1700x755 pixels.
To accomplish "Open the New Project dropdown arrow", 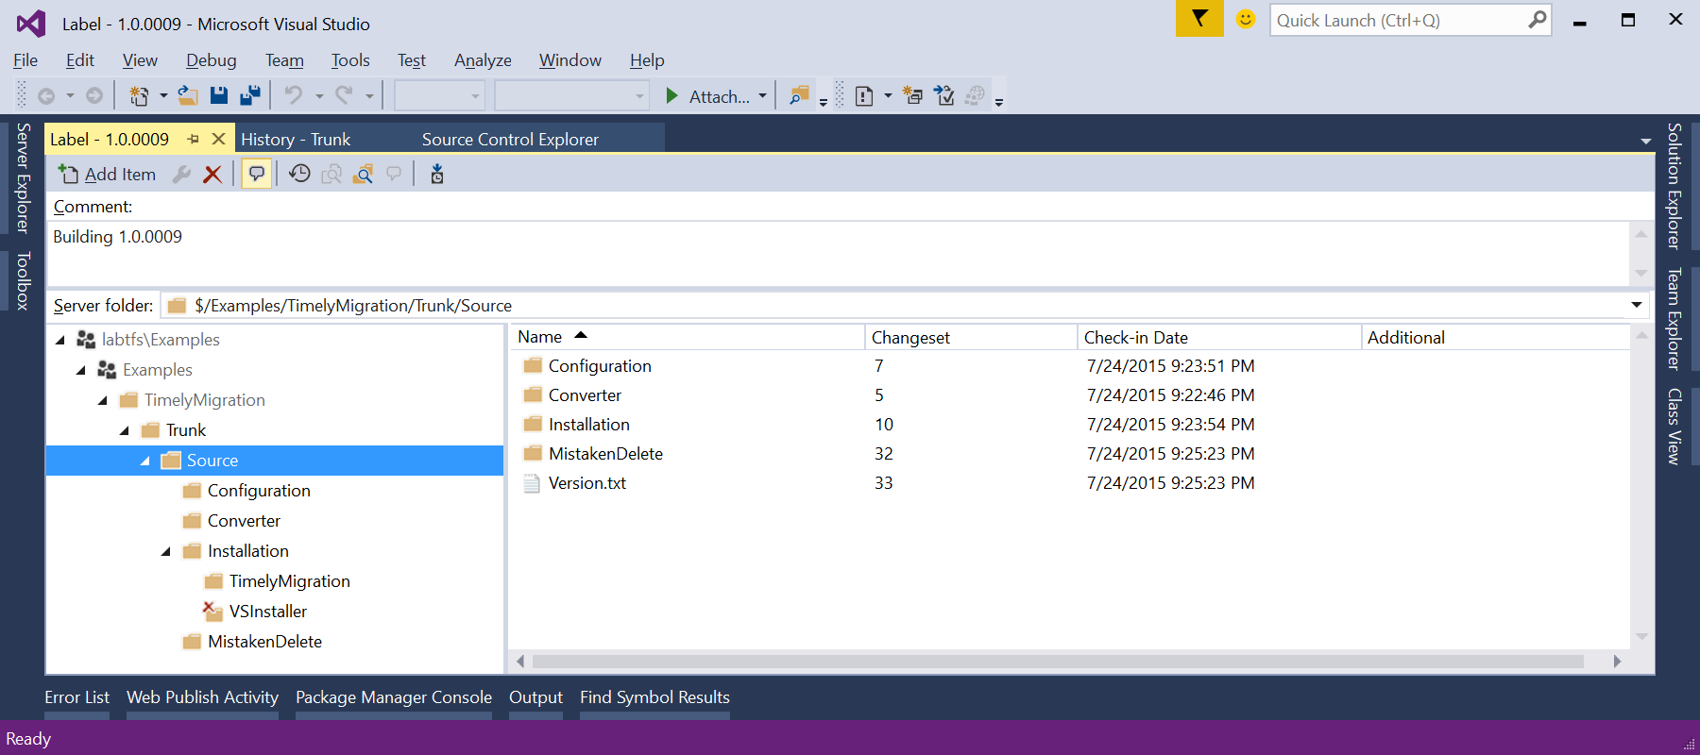I will (x=163, y=95).
